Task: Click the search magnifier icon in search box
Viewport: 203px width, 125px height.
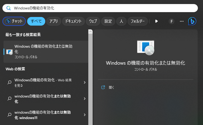Action: (9, 8)
